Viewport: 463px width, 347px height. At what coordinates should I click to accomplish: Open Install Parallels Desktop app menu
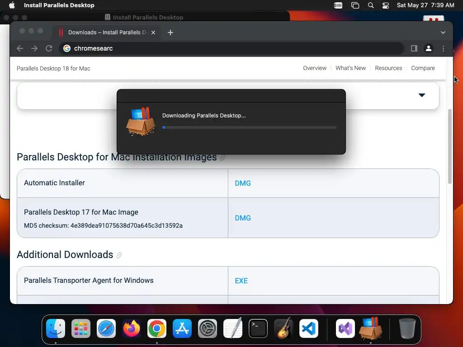pos(59,5)
